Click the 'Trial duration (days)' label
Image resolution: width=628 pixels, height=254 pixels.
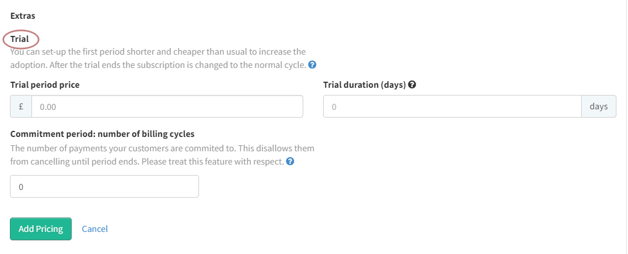(364, 84)
